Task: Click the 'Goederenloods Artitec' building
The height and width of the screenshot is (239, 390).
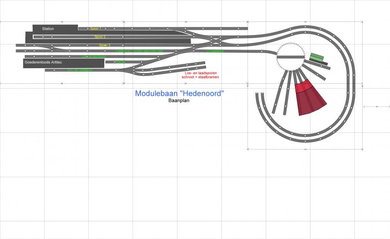Action: pos(63,63)
